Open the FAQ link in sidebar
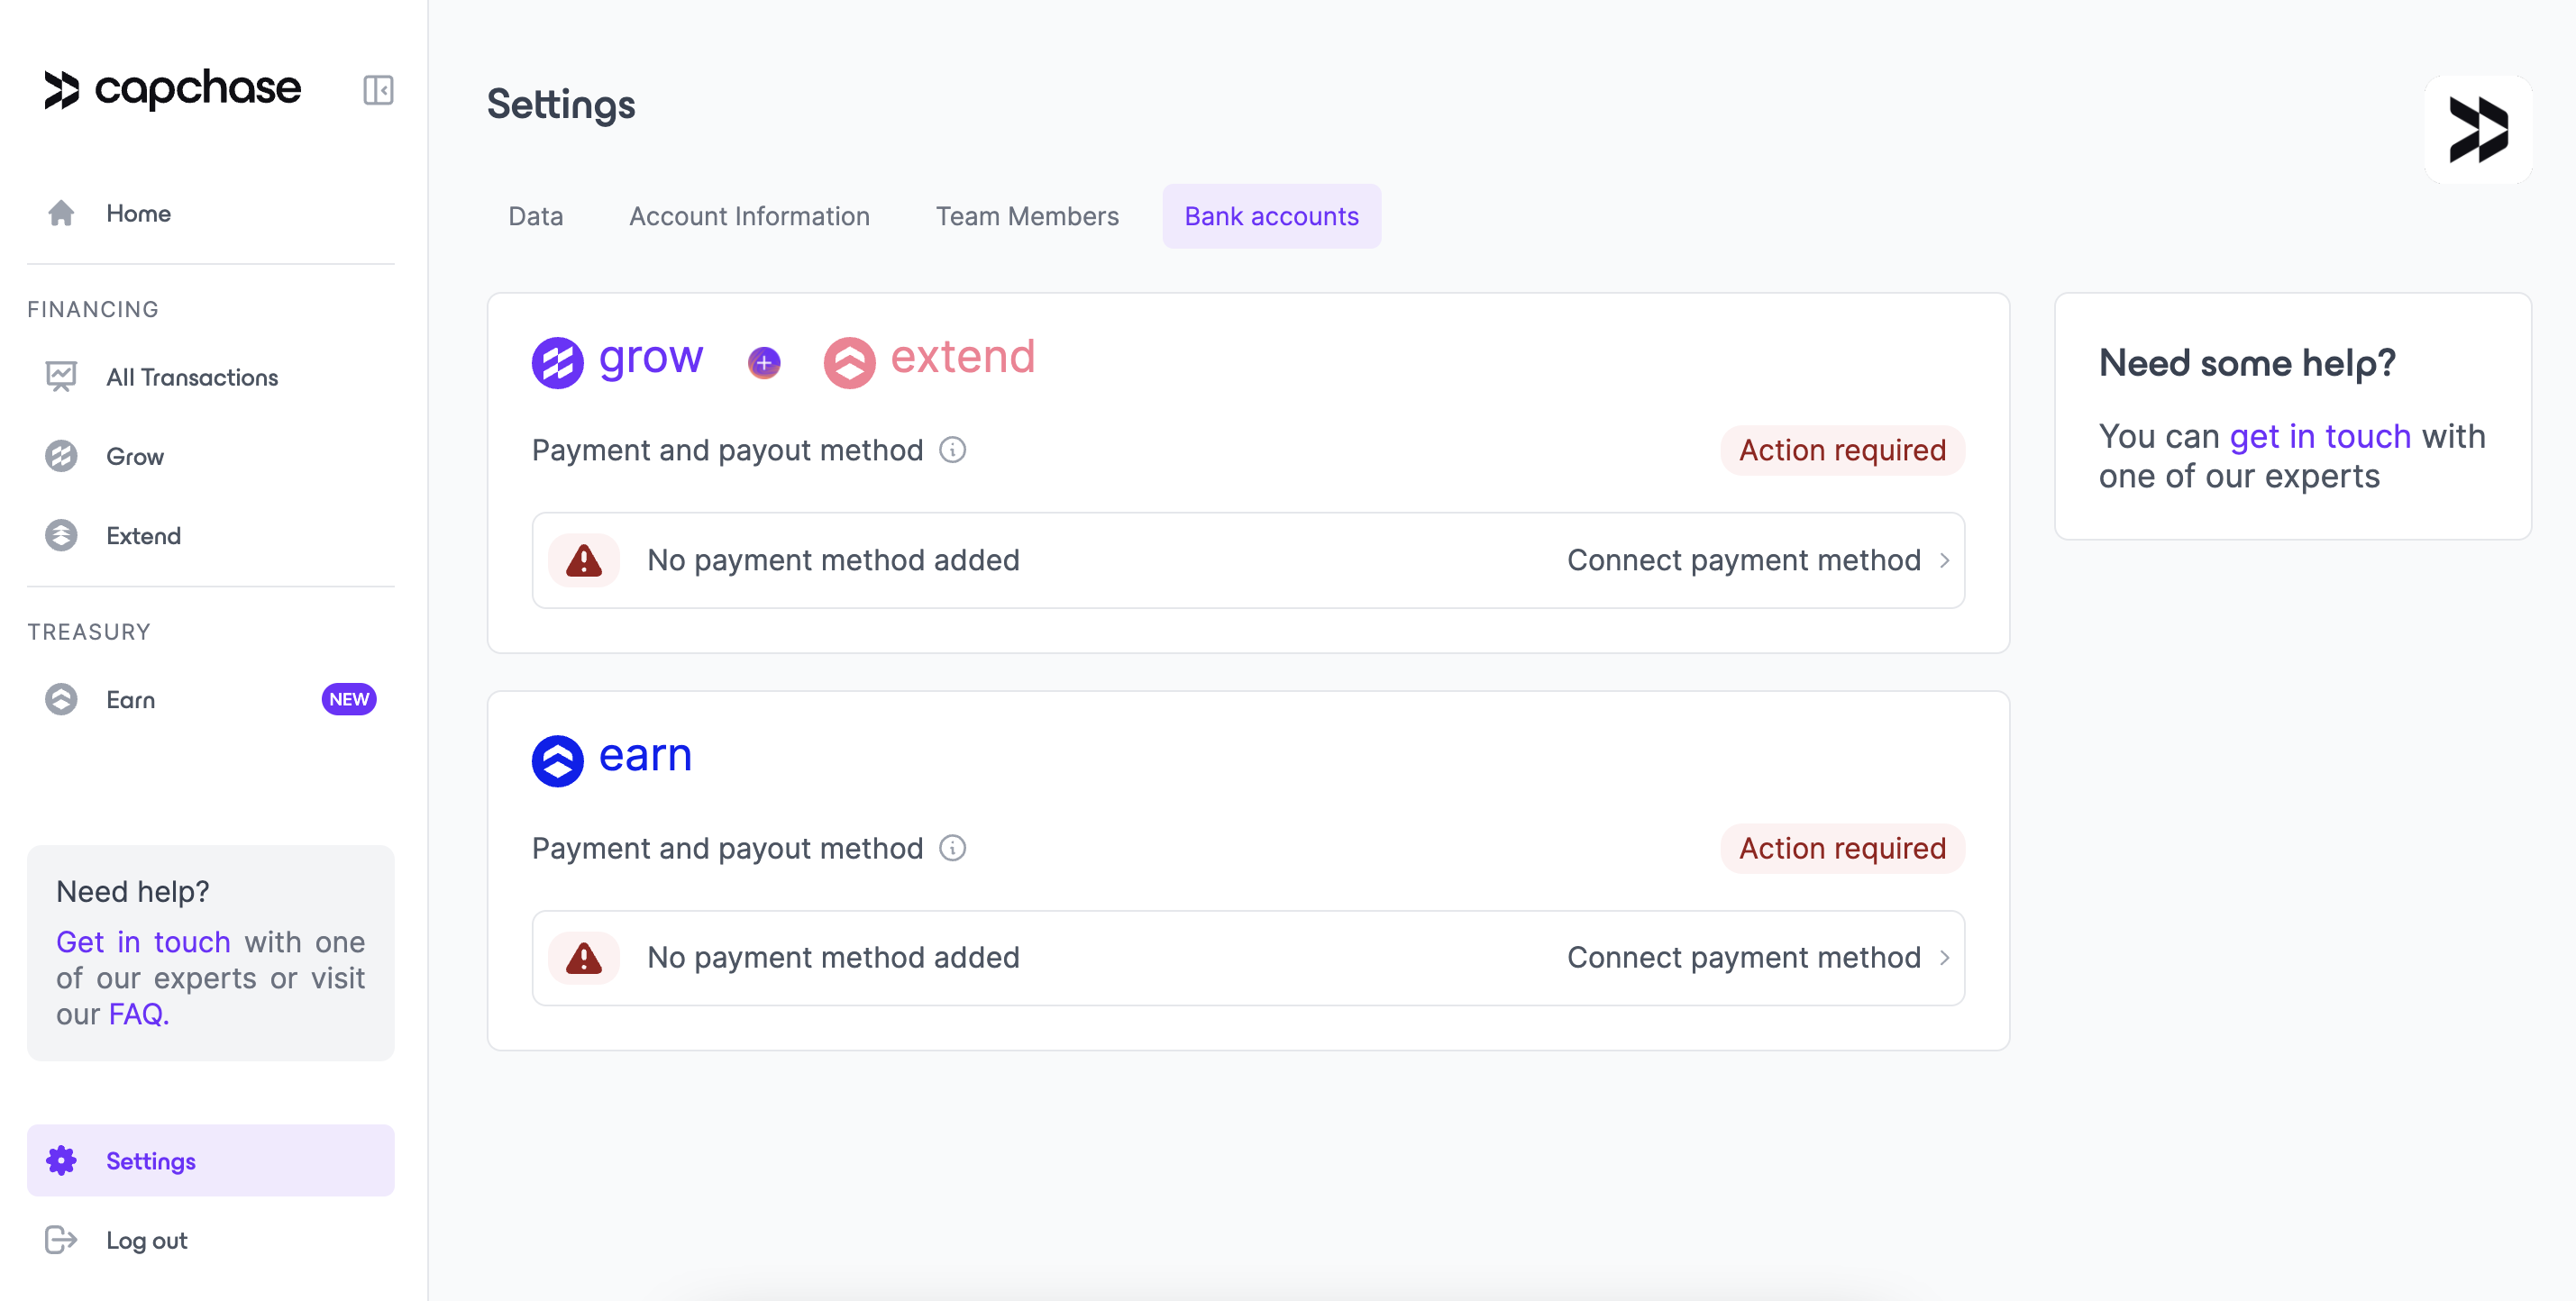Viewport: 2576px width, 1301px height. 138,1014
